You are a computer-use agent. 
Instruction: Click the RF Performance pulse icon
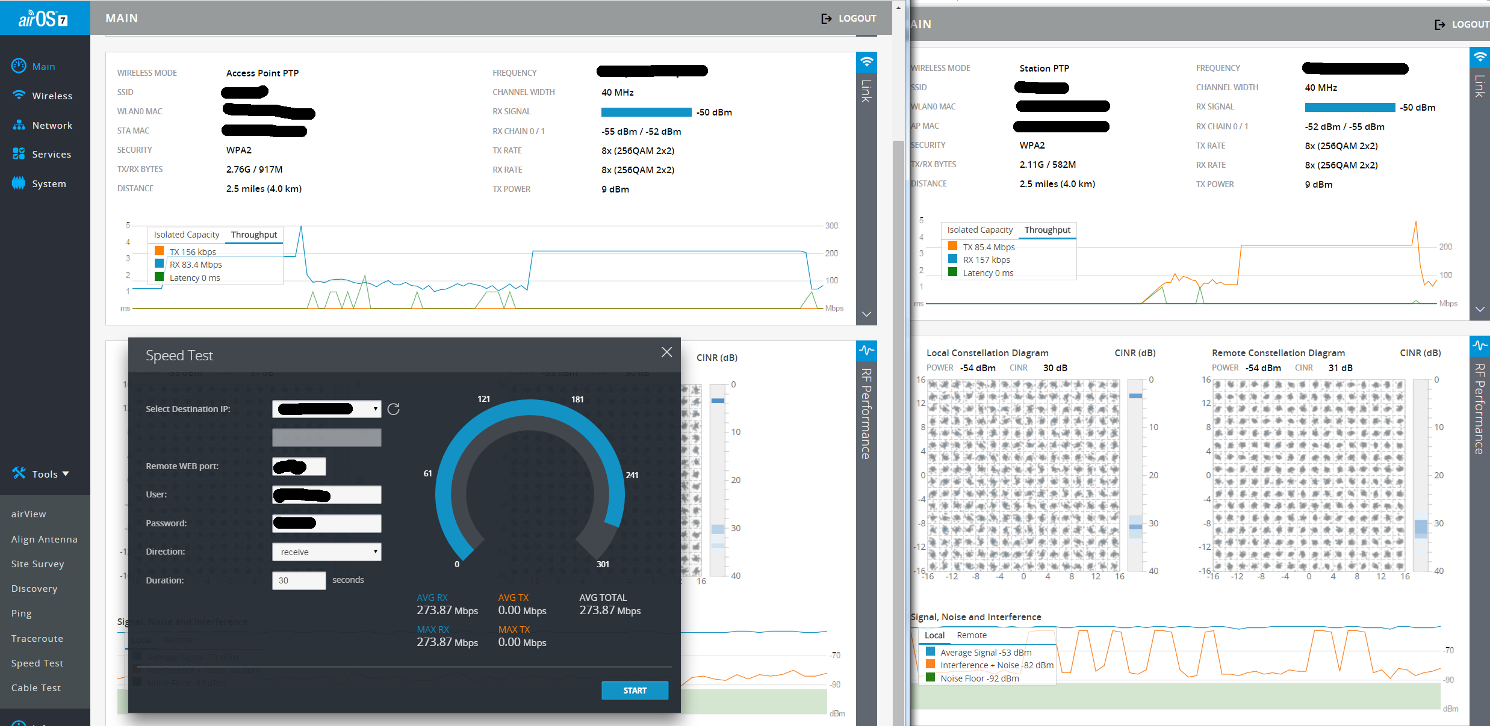866,350
